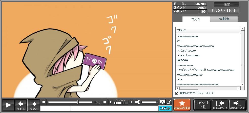This screenshot has height=113, width=249.
Task: Enter fullscreen with the expand icon
Action: pyautogui.click(x=169, y=102)
